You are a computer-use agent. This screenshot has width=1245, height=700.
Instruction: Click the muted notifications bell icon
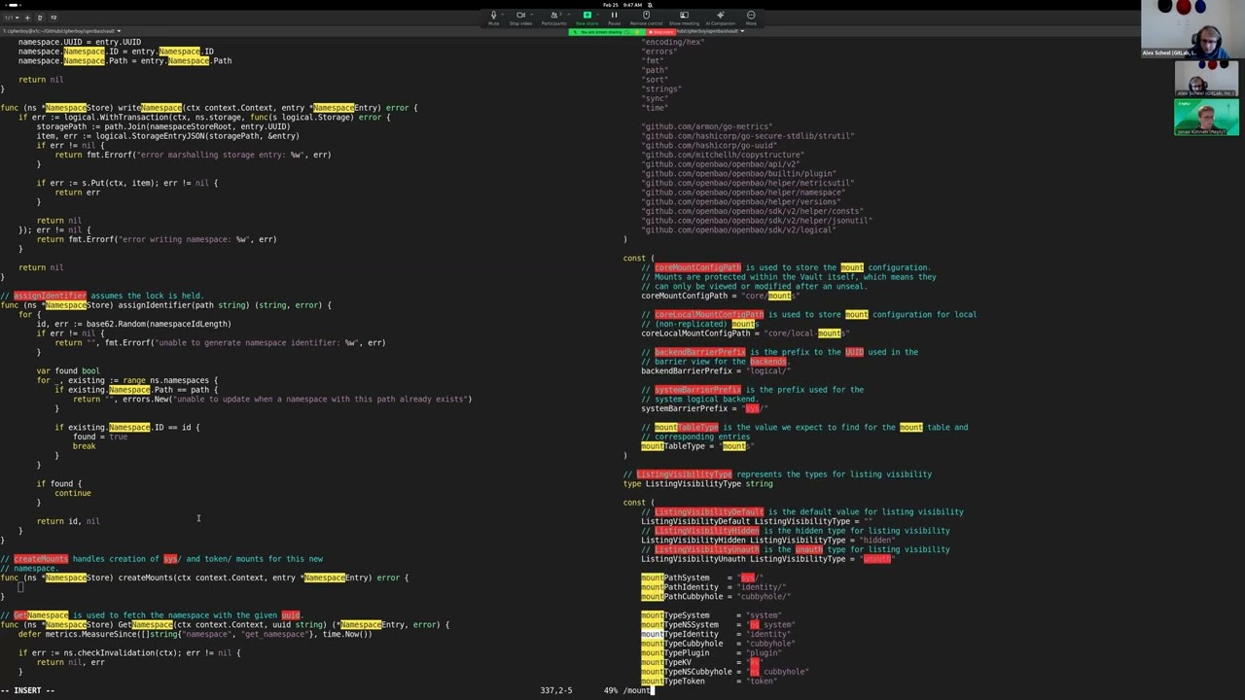tap(651, 5)
